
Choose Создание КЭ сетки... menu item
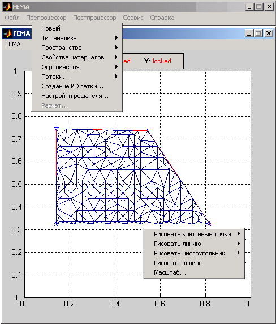point(76,86)
